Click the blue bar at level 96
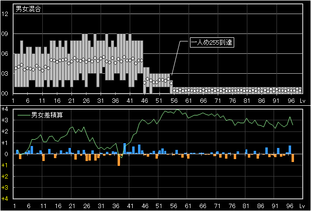The width and height of the screenshot is (311, 211). coord(290,150)
